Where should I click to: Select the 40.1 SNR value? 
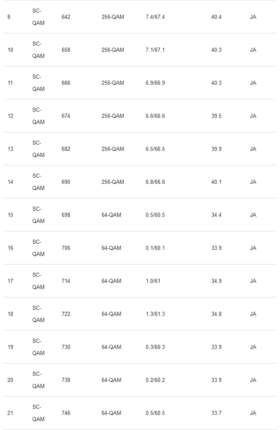coord(216,182)
